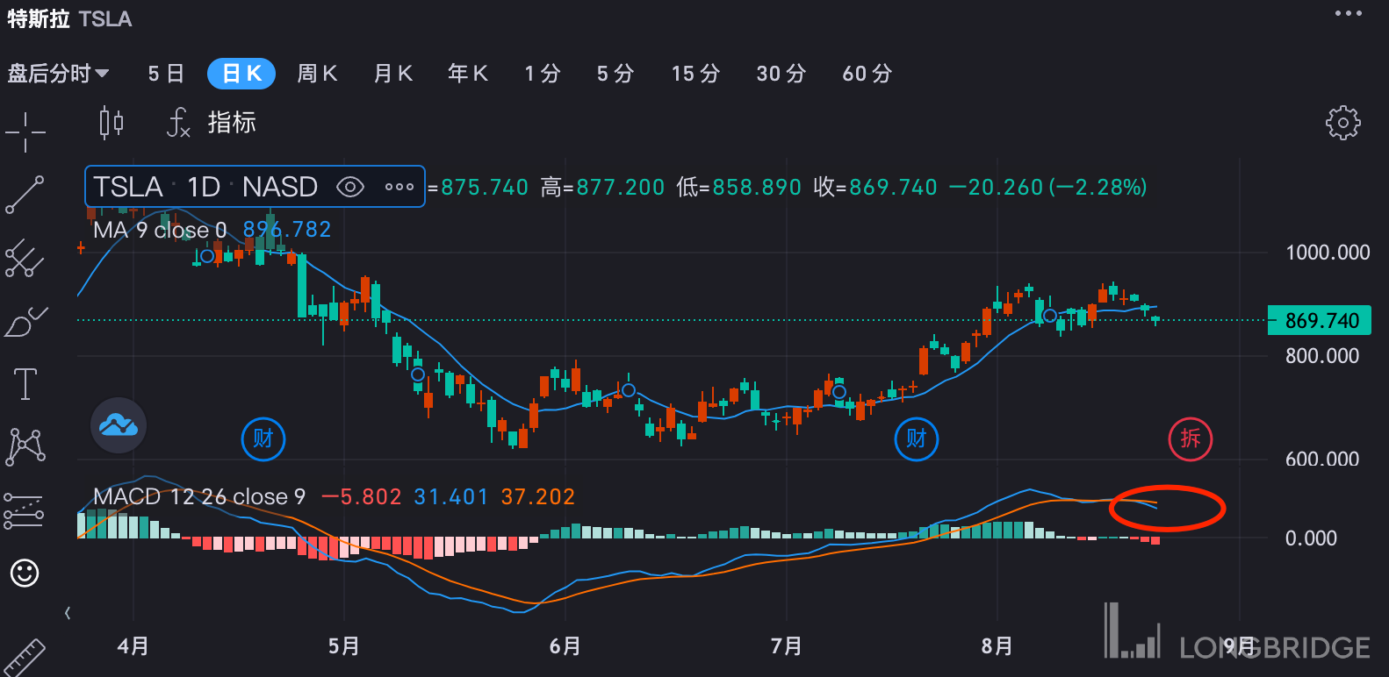The image size is (1389, 677).
Task: Select the crosshair cursor tool
Action: pyautogui.click(x=25, y=132)
